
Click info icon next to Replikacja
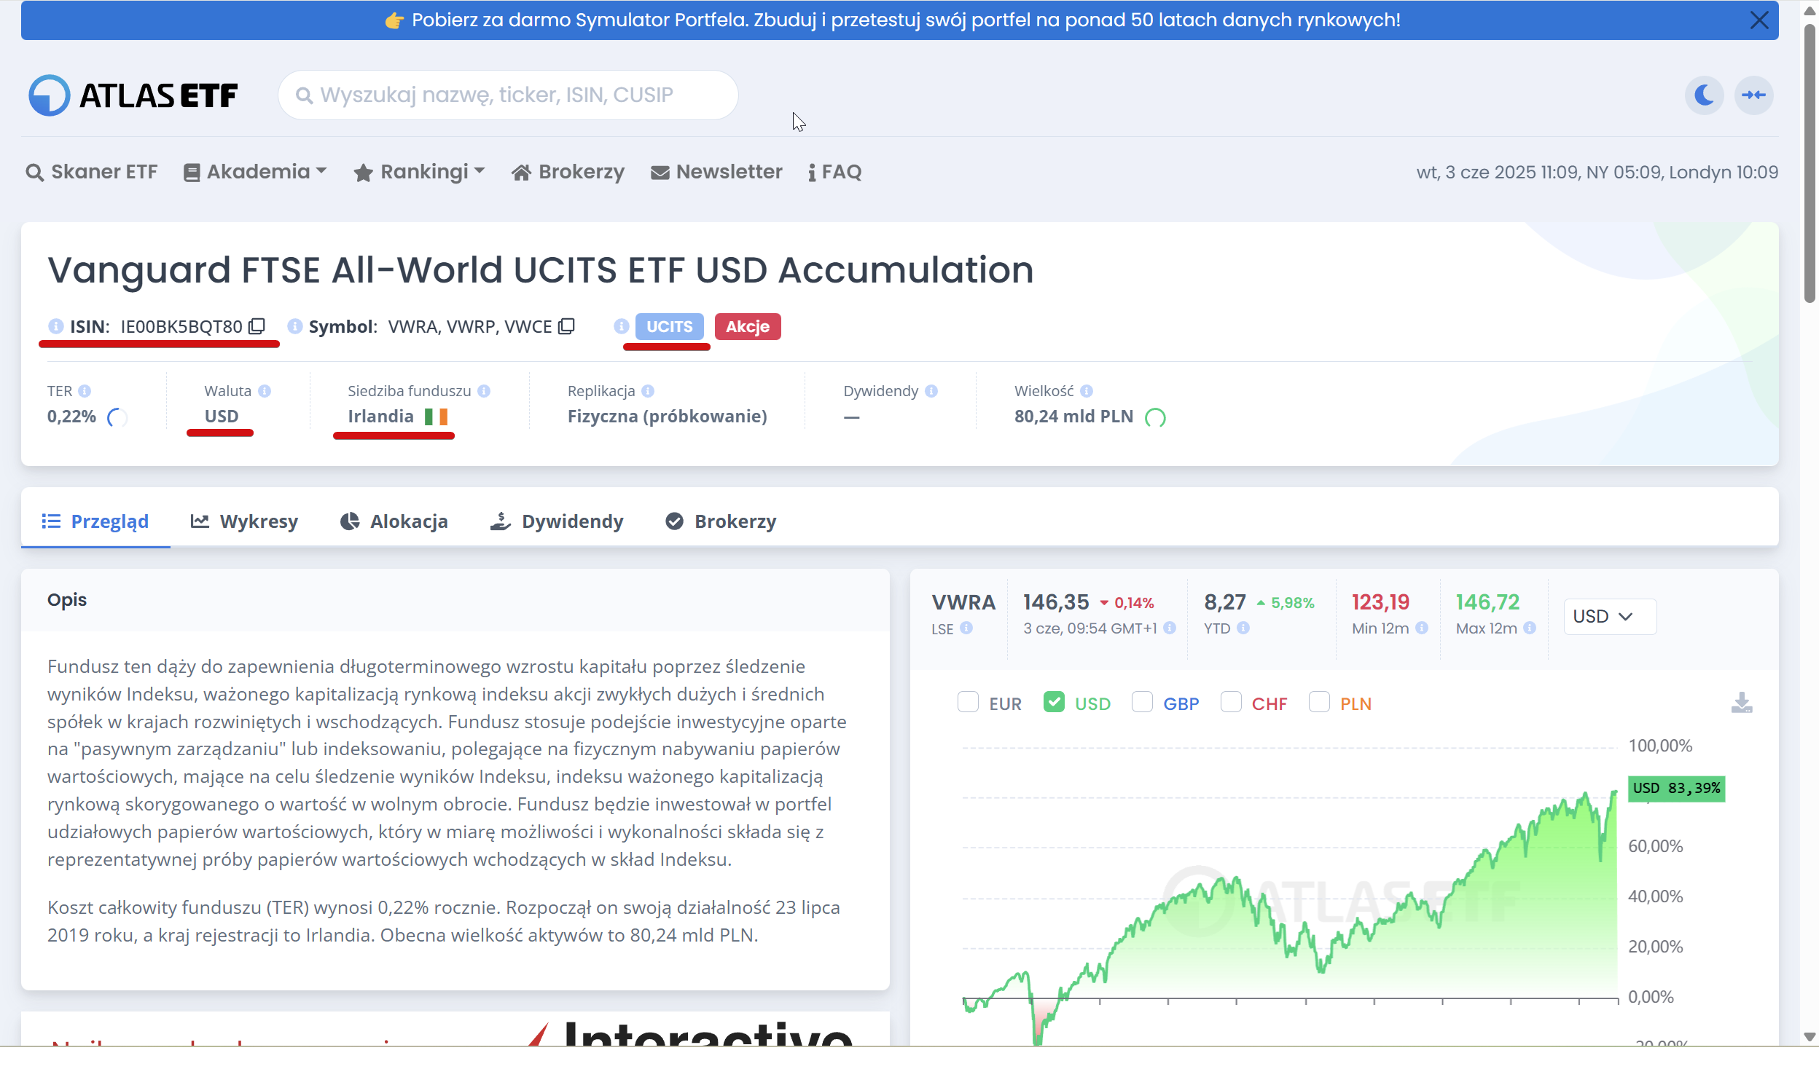pyautogui.click(x=648, y=391)
